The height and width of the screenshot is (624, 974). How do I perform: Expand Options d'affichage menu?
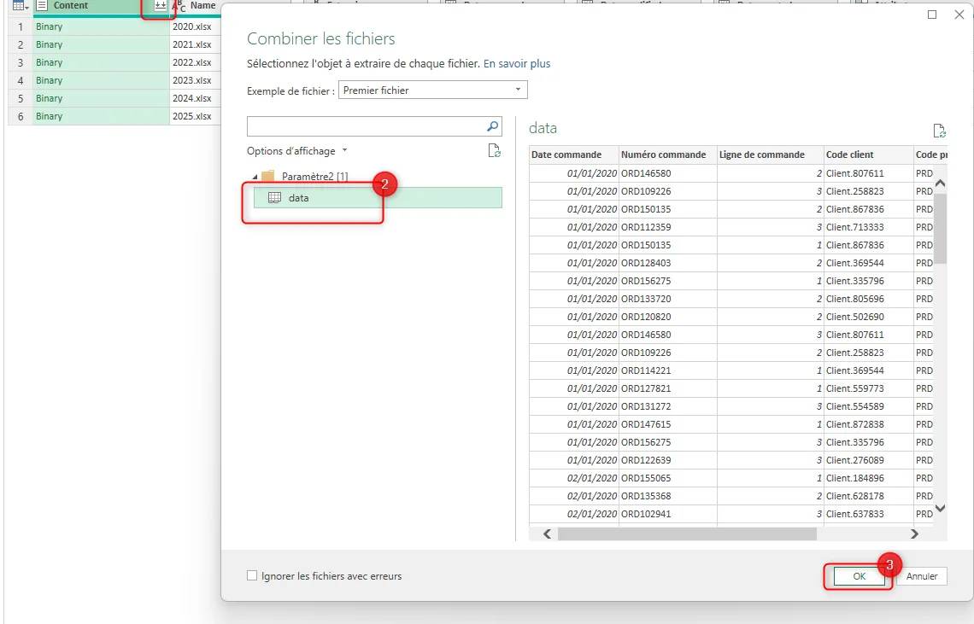(297, 151)
